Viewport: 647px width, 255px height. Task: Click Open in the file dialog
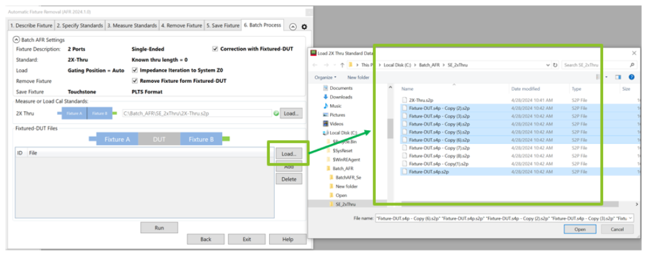pyautogui.click(x=580, y=229)
